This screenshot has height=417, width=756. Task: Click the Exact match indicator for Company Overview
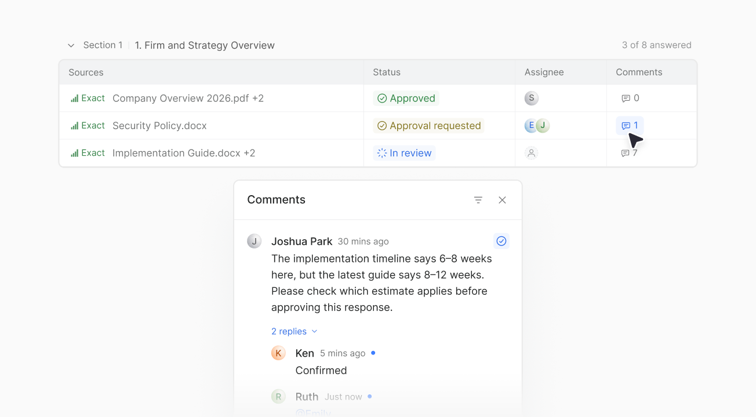[88, 98]
